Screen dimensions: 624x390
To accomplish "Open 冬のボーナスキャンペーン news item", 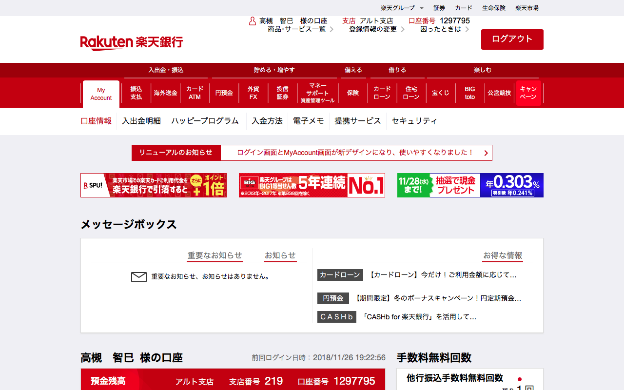I will pyautogui.click(x=438, y=298).
